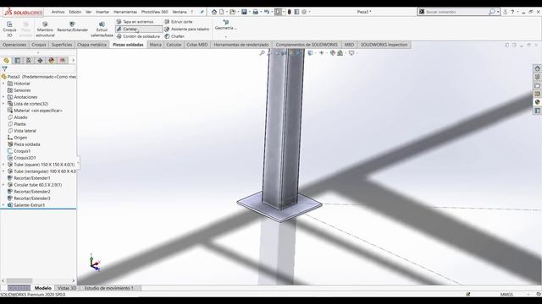Open the Edición menu
This screenshot has width=542, height=304.
[75, 12]
